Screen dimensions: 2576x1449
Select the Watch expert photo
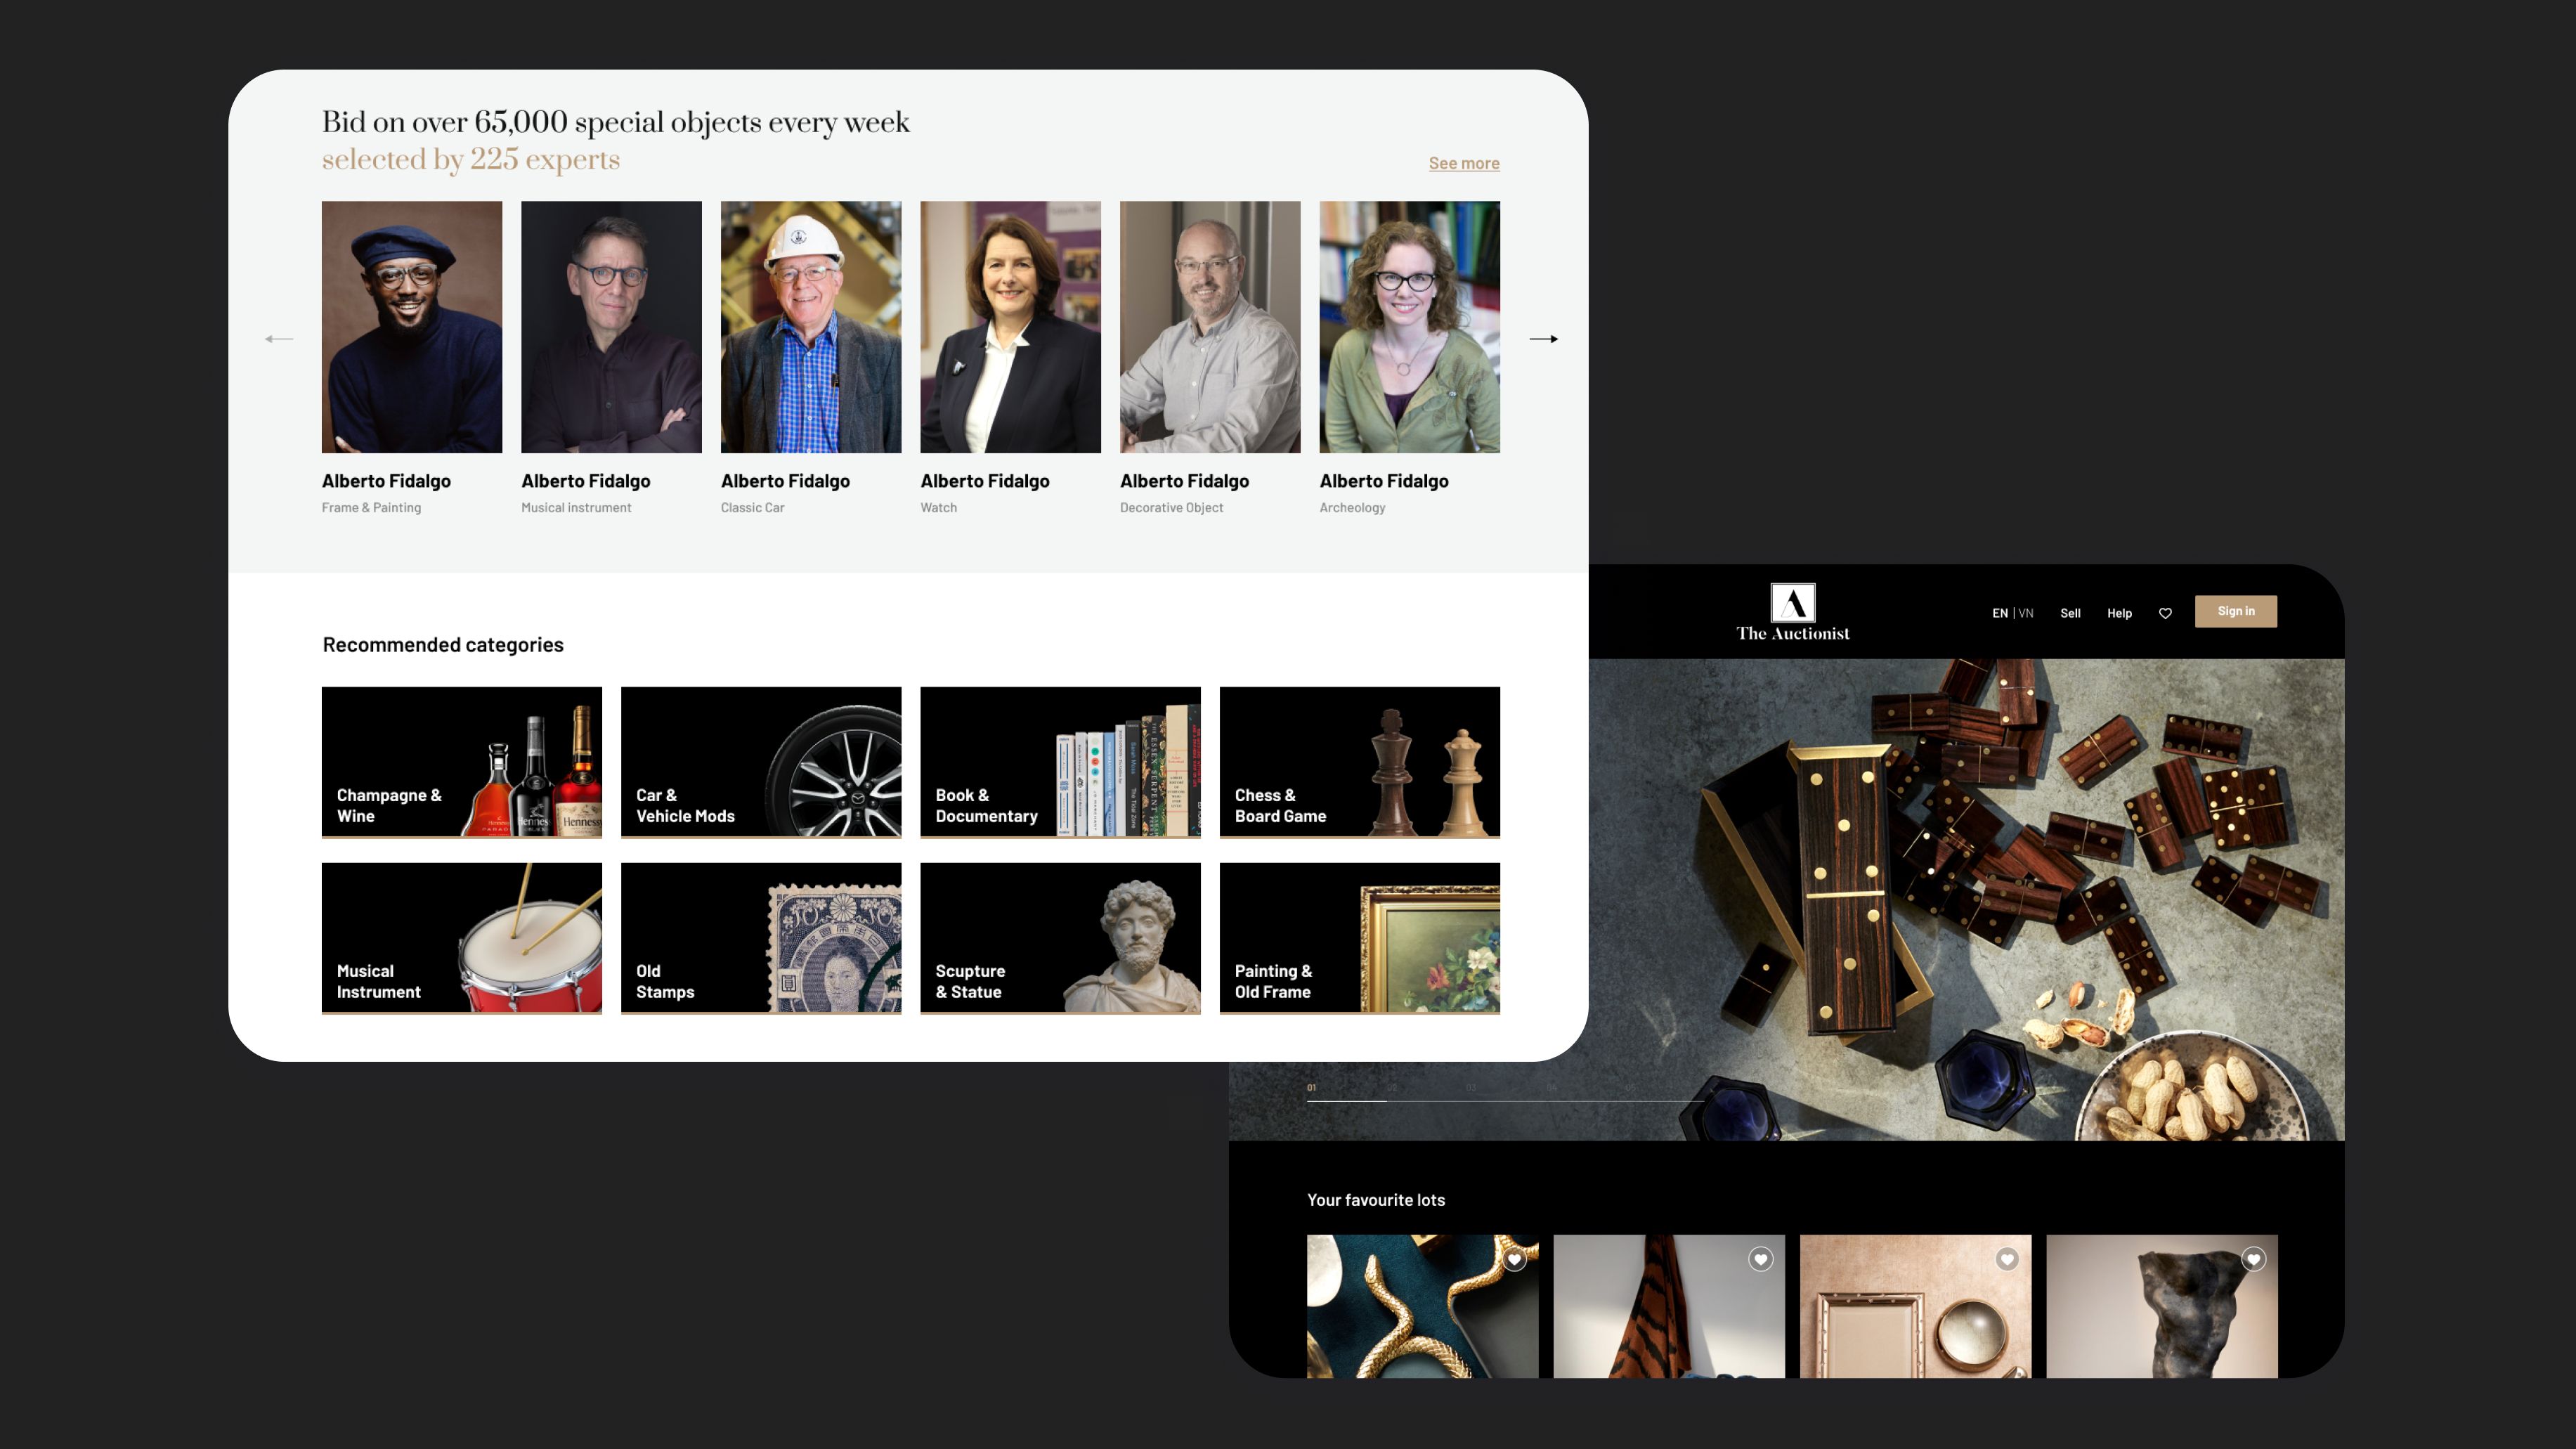tap(1010, 327)
